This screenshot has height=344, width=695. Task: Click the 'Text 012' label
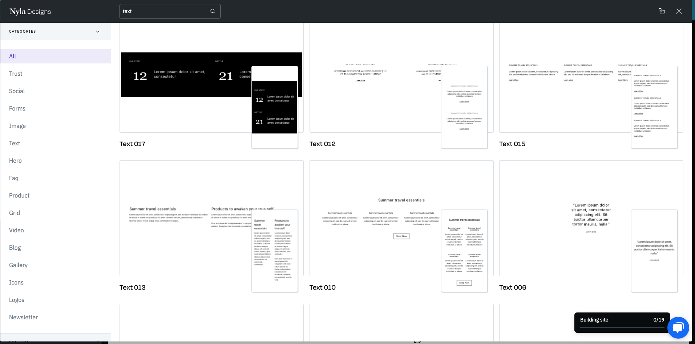click(323, 144)
